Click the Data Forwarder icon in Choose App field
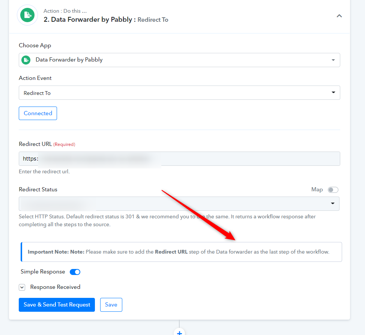Image resolution: width=365 pixels, height=335 pixels. click(x=26, y=60)
